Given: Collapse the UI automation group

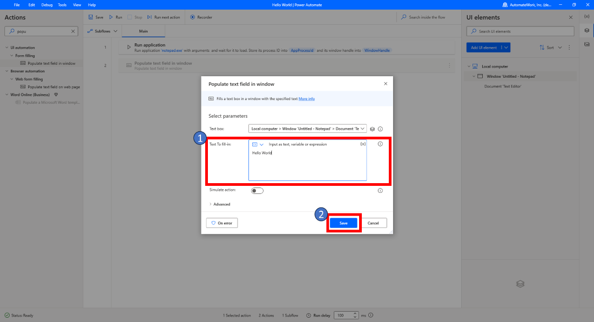Looking at the screenshot, I should [7, 48].
